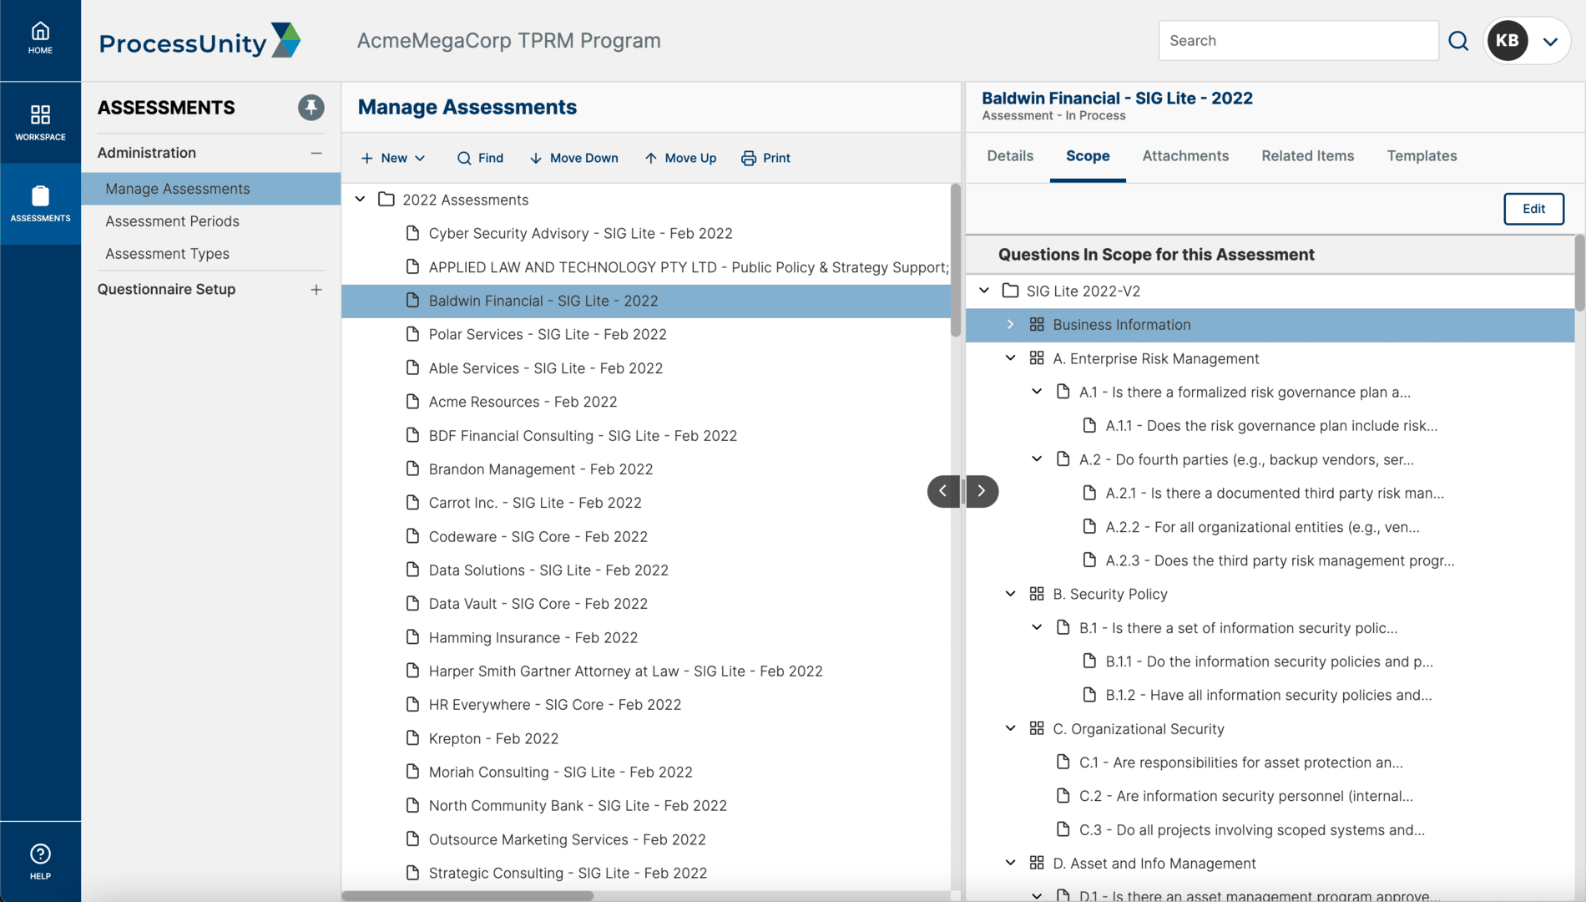Collapse question A.1 node
1586x902 pixels.
point(1037,392)
